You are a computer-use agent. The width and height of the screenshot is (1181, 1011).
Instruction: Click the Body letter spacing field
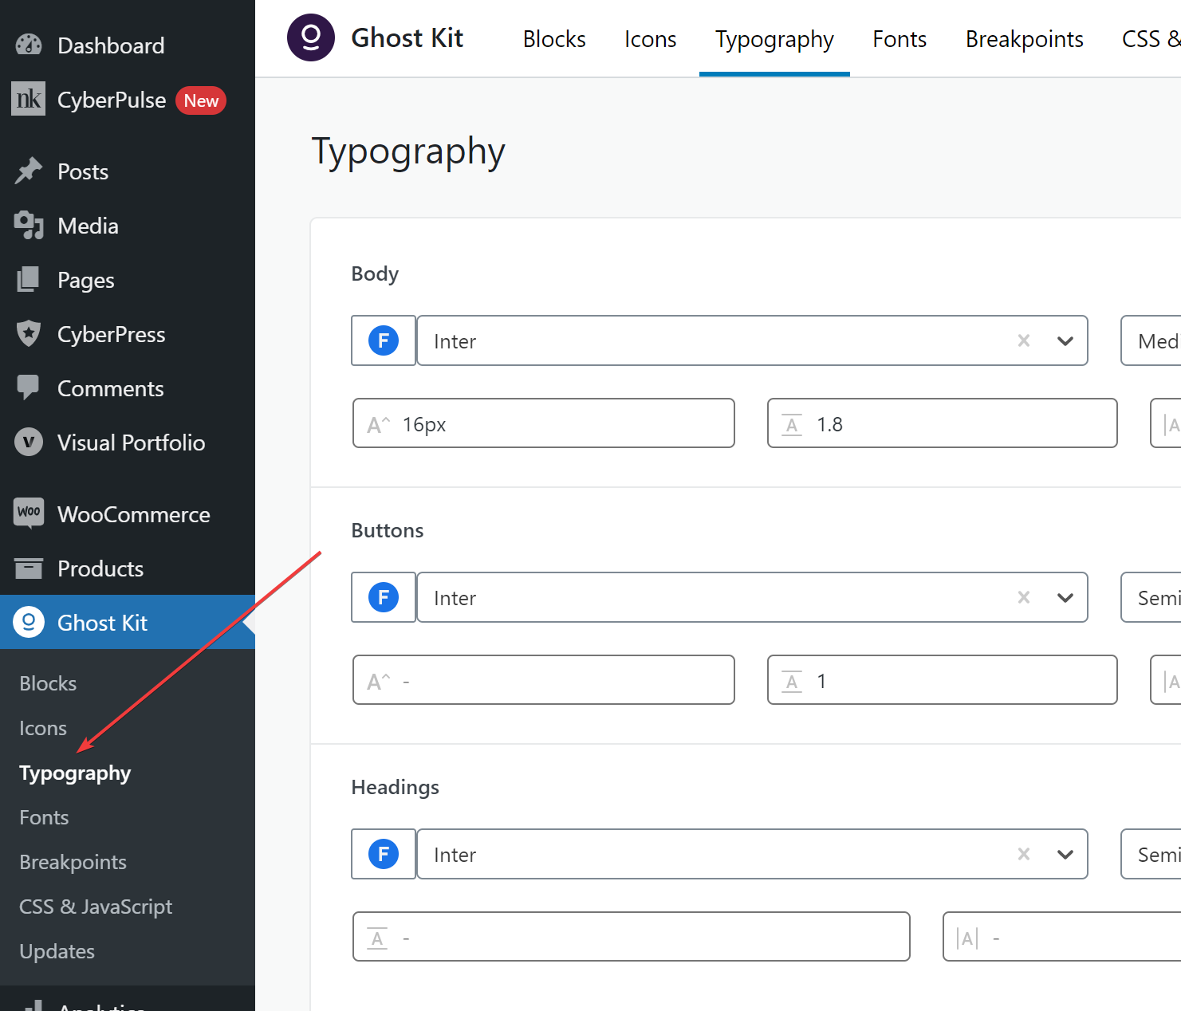pyautogui.click(x=1165, y=423)
